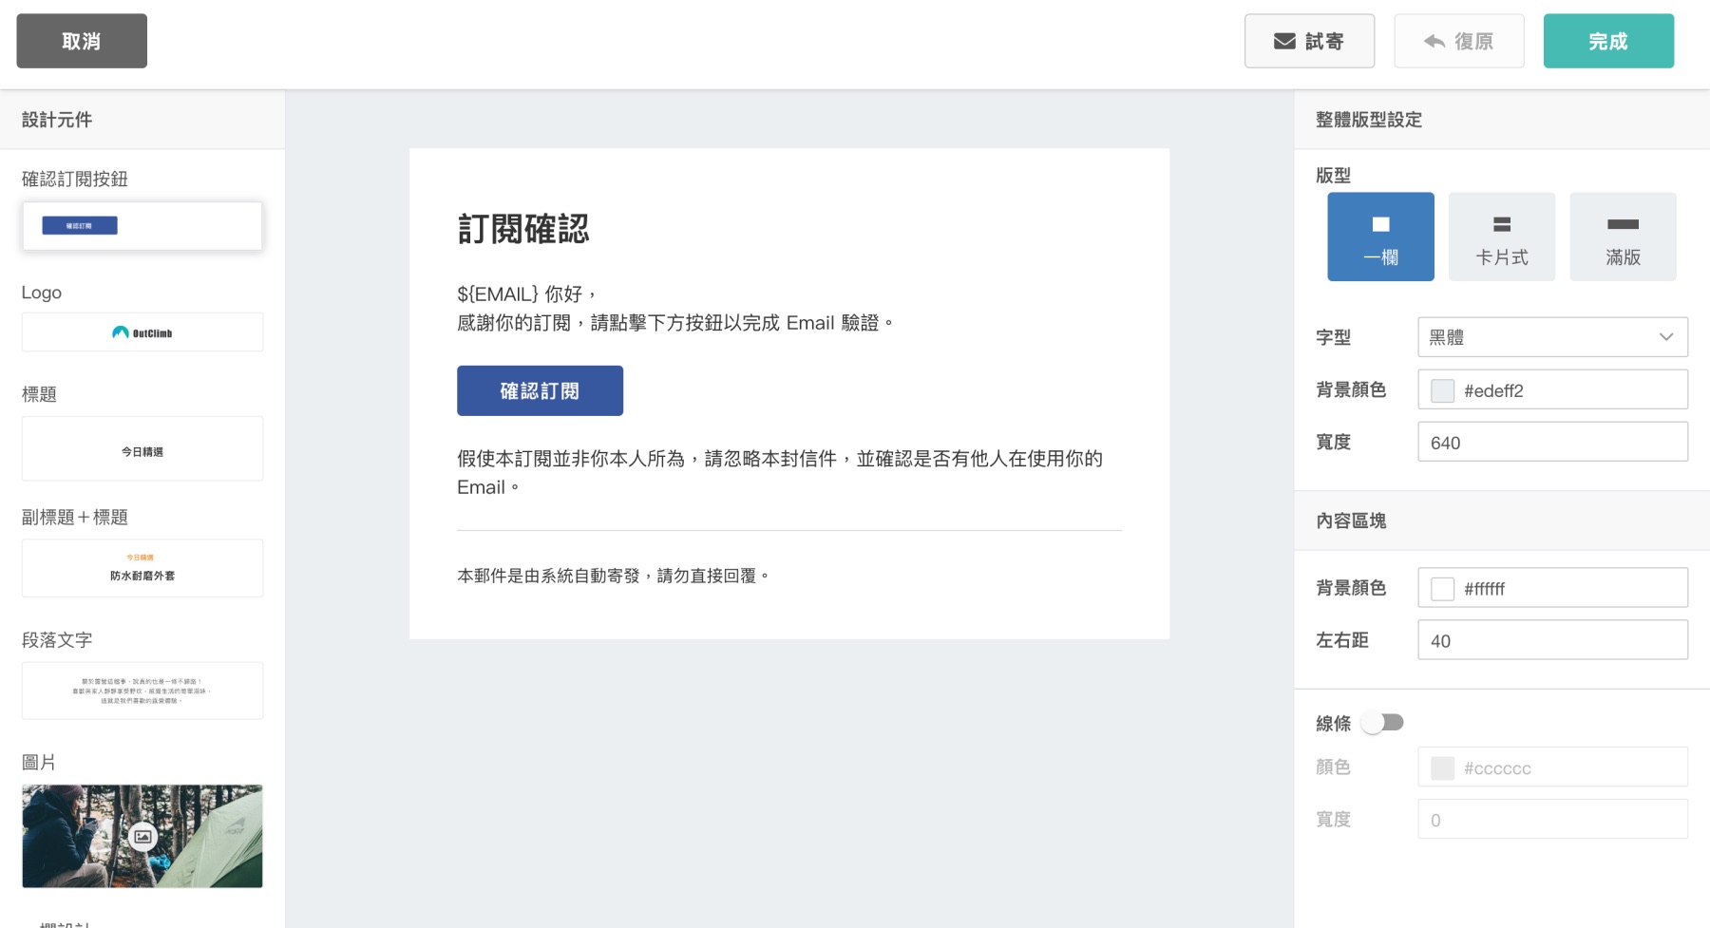The height and width of the screenshot is (928, 1710).
Task: Click the line color swatch #cccccc
Action: (1442, 768)
